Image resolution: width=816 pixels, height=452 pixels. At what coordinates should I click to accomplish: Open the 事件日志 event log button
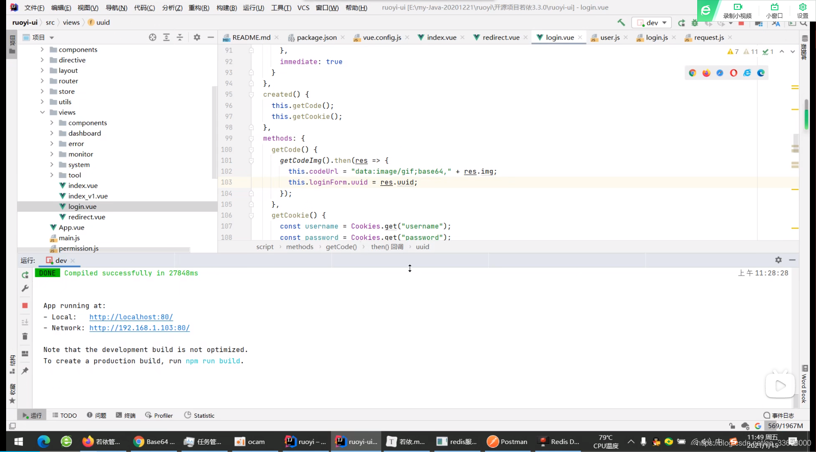pyautogui.click(x=779, y=415)
